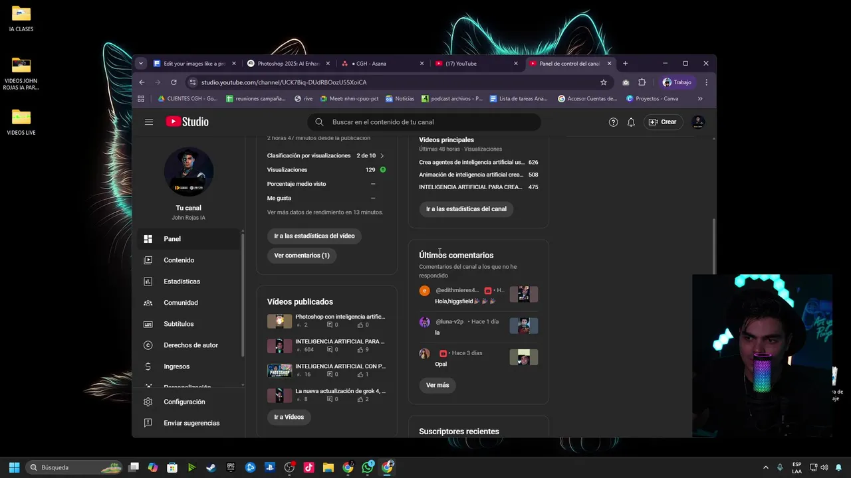Open CLIENTES CGH bookmark
851x478 pixels.
click(188, 99)
